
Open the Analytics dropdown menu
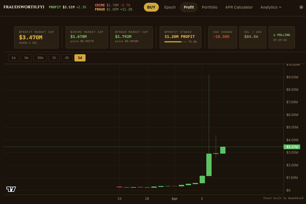point(271,7)
